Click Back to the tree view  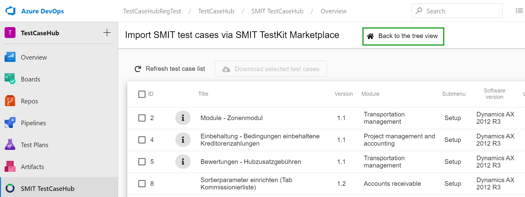coord(403,36)
